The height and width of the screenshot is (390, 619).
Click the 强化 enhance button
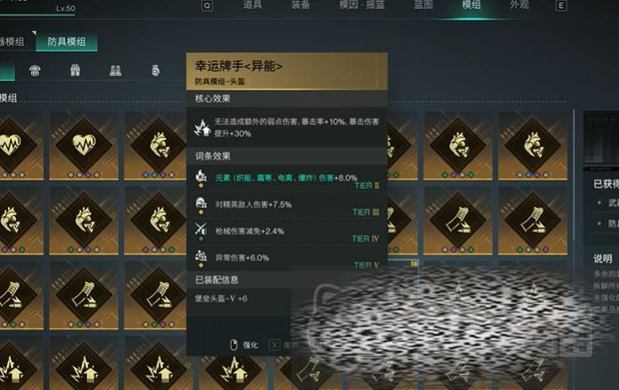tap(244, 345)
